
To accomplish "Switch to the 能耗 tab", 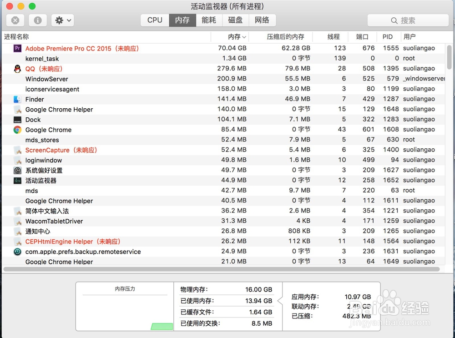I will (209, 20).
